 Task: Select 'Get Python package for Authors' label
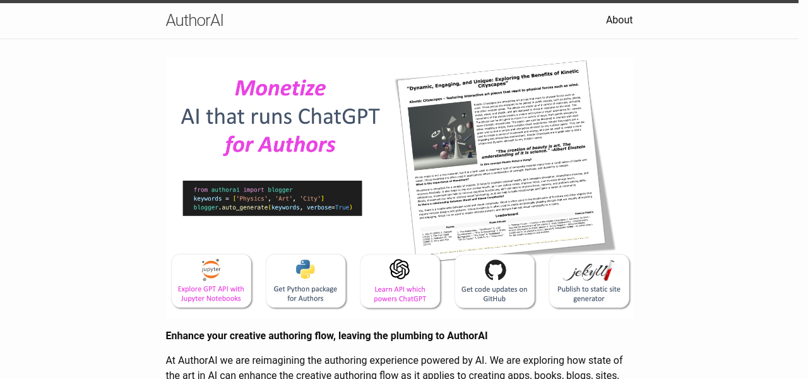pyautogui.click(x=306, y=294)
